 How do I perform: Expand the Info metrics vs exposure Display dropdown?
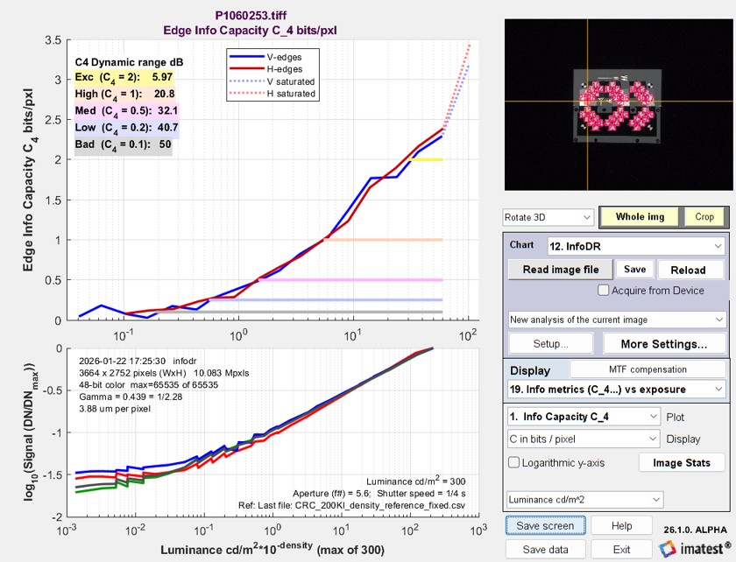pos(616,389)
